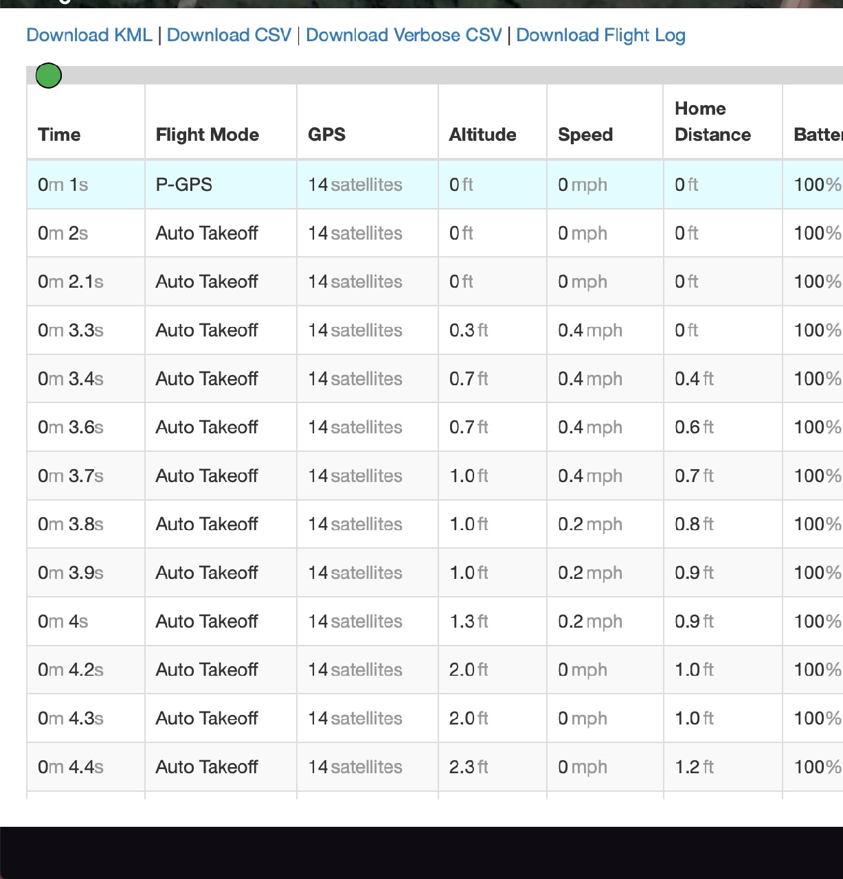Select the 0m 2.1s time cell
This screenshot has width=843, height=879.
point(86,282)
